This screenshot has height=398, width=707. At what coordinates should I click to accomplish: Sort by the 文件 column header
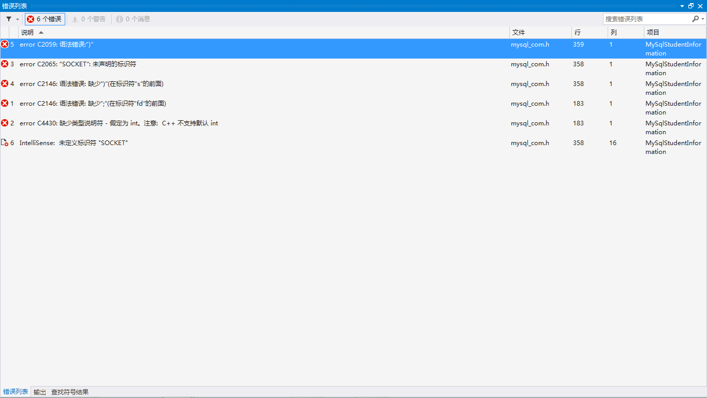pos(540,32)
